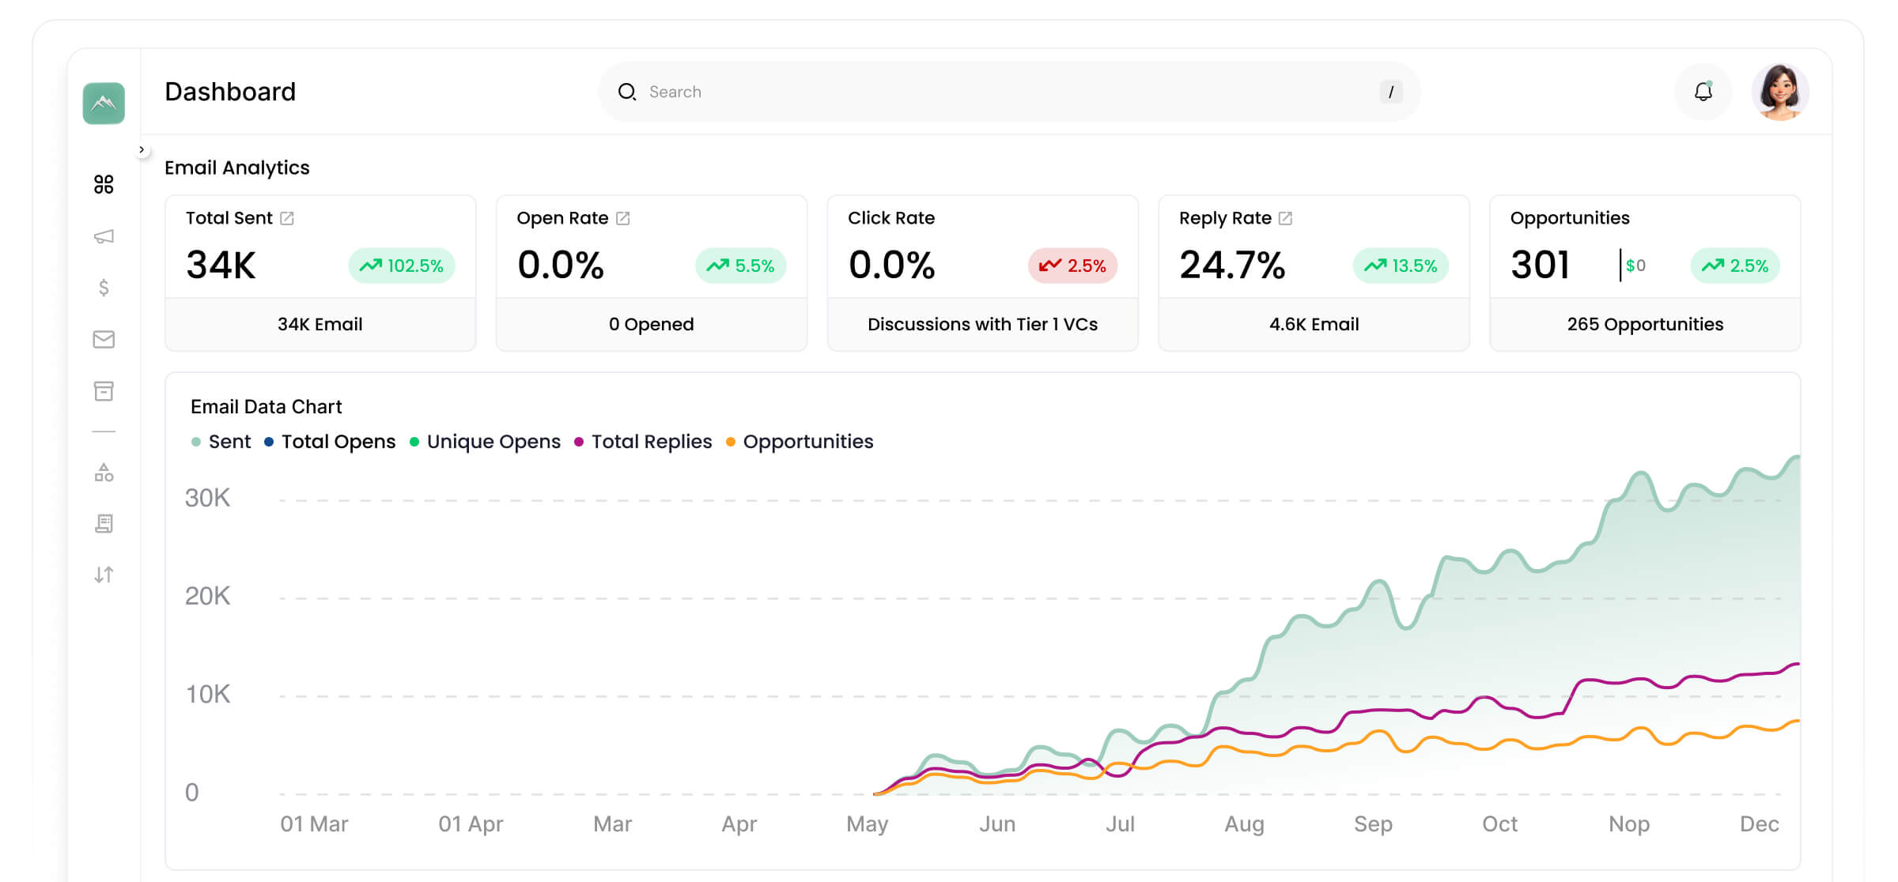Open the megaphone campaigns icon
Screen dimensions: 1898x882
coord(104,236)
